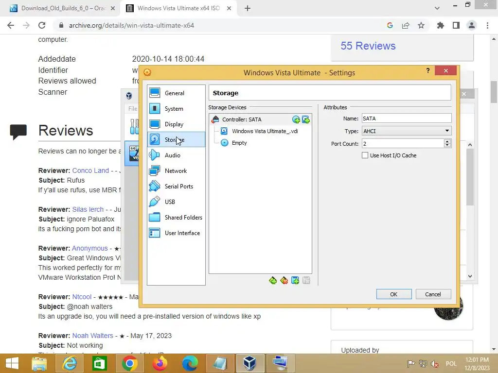Open the Shared Folders settings category
Image resolution: width=498 pixels, height=373 pixels.
[x=176, y=217]
